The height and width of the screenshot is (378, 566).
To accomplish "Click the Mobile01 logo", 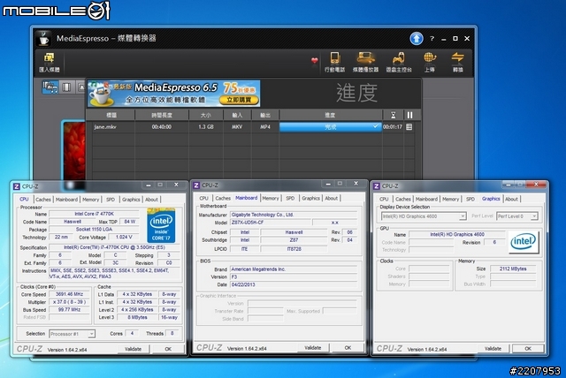I will 56,11.
